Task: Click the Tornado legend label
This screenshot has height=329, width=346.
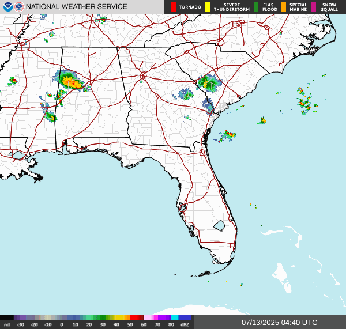Action: pyautogui.click(x=190, y=7)
